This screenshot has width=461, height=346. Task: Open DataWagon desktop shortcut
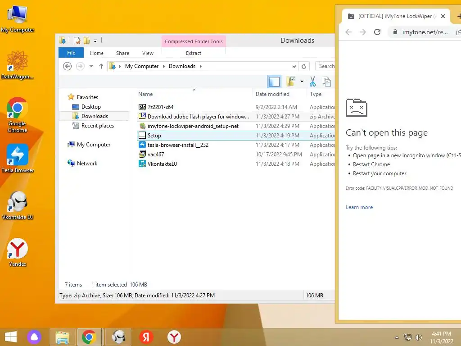tap(18, 65)
